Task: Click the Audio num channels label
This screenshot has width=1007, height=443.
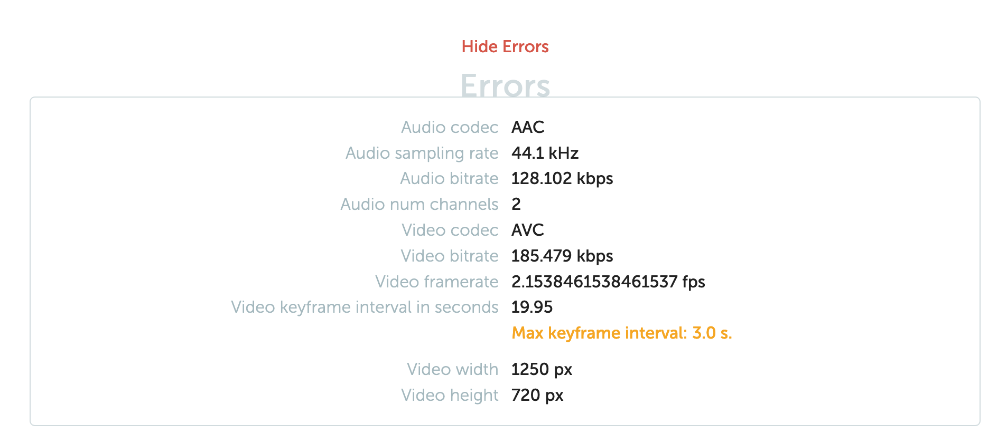Action: point(419,204)
